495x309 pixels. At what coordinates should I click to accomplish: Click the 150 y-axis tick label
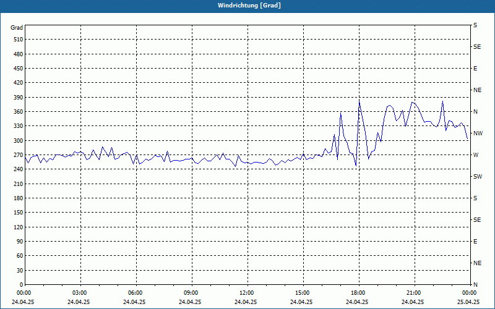19,213
